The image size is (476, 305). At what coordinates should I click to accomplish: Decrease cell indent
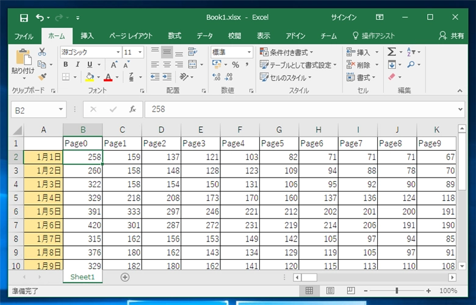[x=155, y=77]
